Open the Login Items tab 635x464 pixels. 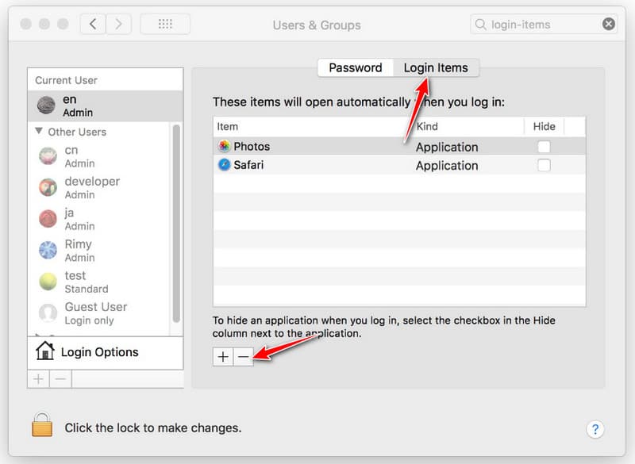click(x=436, y=67)
